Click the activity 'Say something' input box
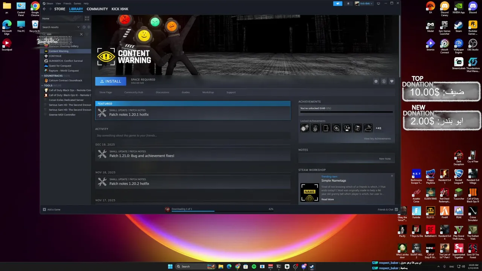Viewport: 482px width, 271px height. (193, 135)
